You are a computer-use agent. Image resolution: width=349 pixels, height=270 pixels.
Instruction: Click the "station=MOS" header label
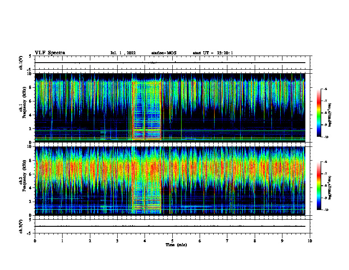click(x=164, y=53)
